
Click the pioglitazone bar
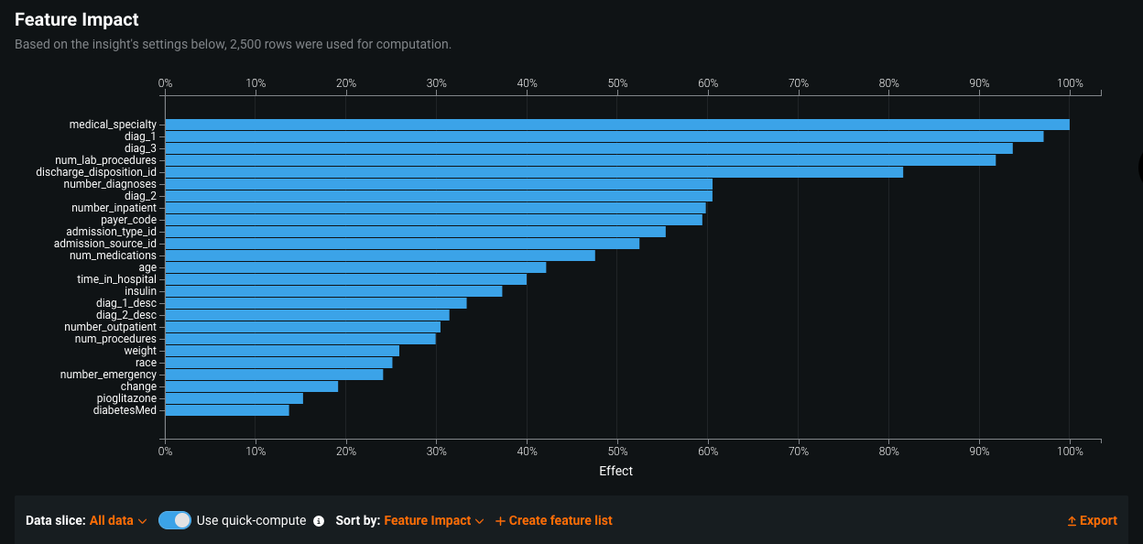tap(234, 398)
